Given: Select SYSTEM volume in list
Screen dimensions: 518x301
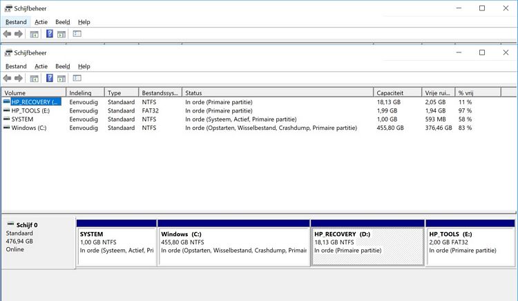Looking at the screenshot, I should [22, 119].
